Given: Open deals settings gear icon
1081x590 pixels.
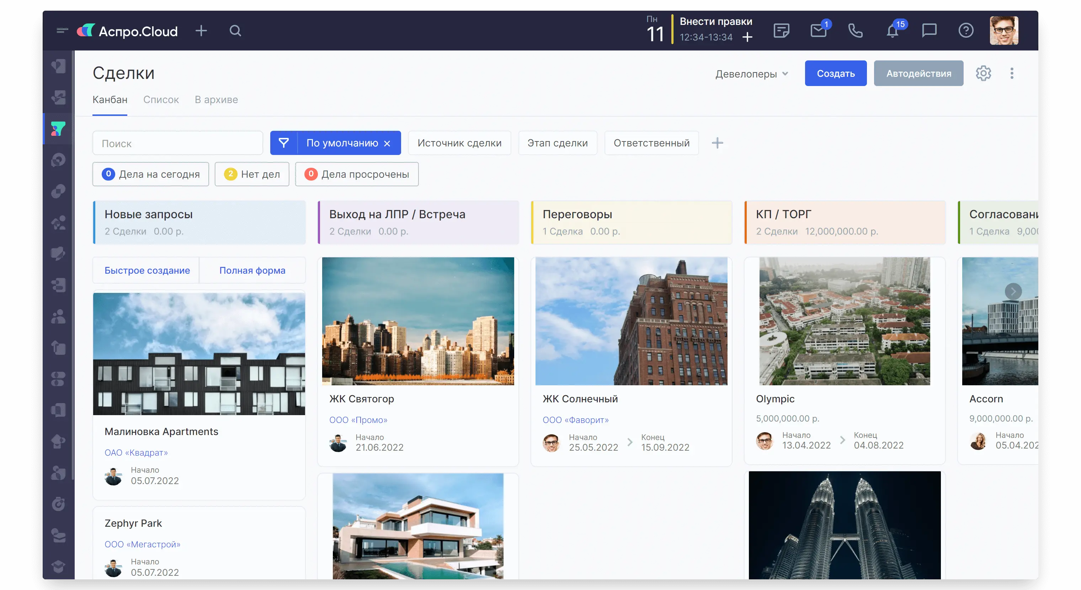Looking at the screenshot, I should point(983,73).
